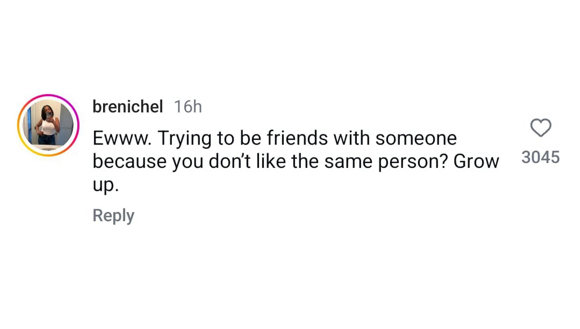Screen dimensions: 580x329
Task: Click the word 'Trying' in the comment
Action: click(x=184, y=139)
